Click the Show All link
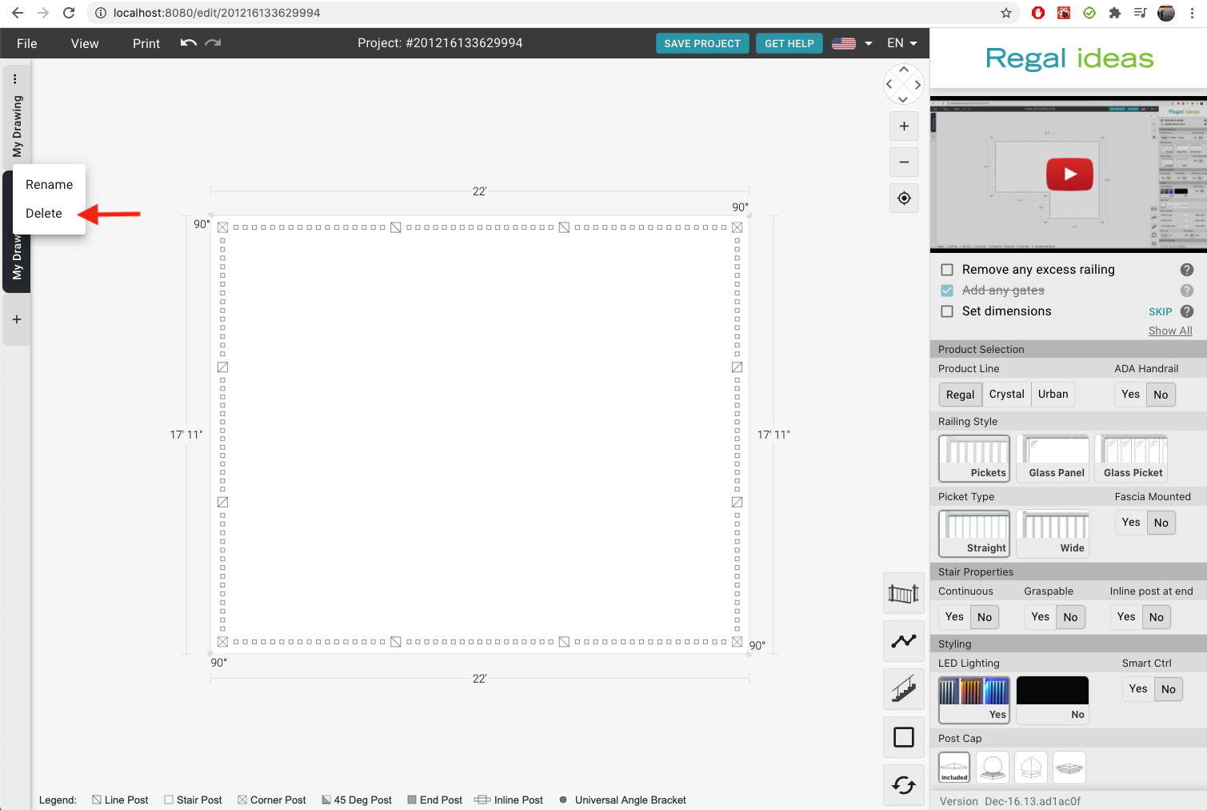Viewport: 1207px width, 810px height. coord(1169,331)
